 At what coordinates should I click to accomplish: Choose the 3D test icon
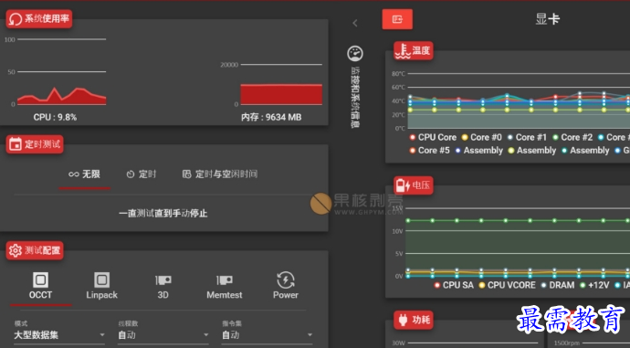pos(163,280)
